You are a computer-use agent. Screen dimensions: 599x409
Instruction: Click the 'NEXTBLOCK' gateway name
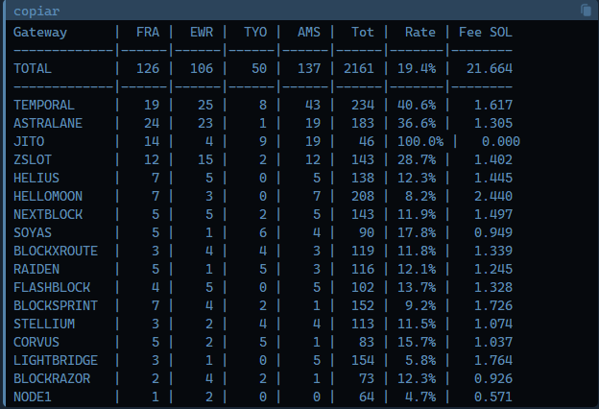point(48,214)
